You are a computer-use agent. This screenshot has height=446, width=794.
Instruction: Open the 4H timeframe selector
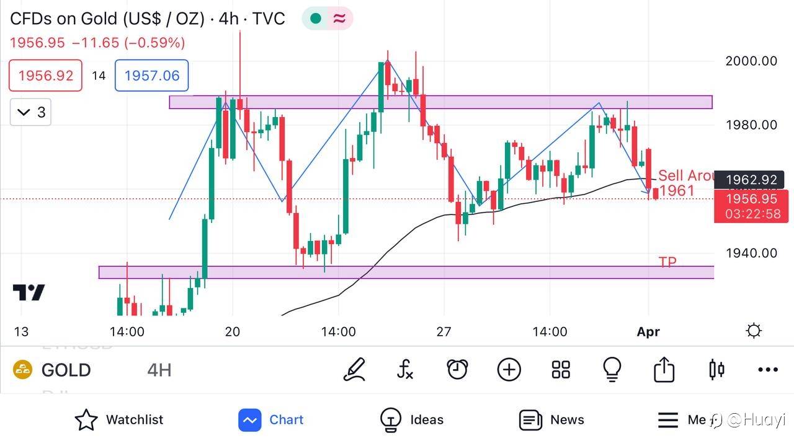(159, 370)
